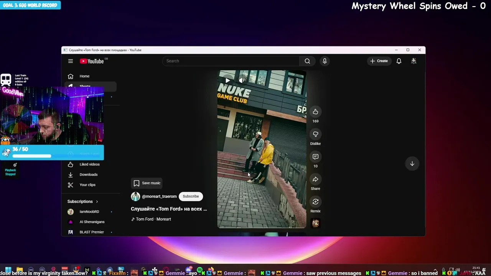The height and width of the screenshot is (276, 491).
Task: Play the paused Short
Action: click(227, 80)
